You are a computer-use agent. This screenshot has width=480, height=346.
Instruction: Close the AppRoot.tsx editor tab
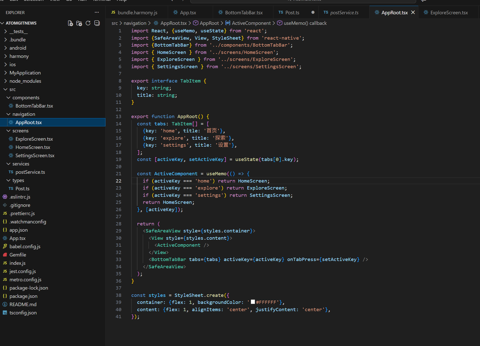click(x=413, y=12)
